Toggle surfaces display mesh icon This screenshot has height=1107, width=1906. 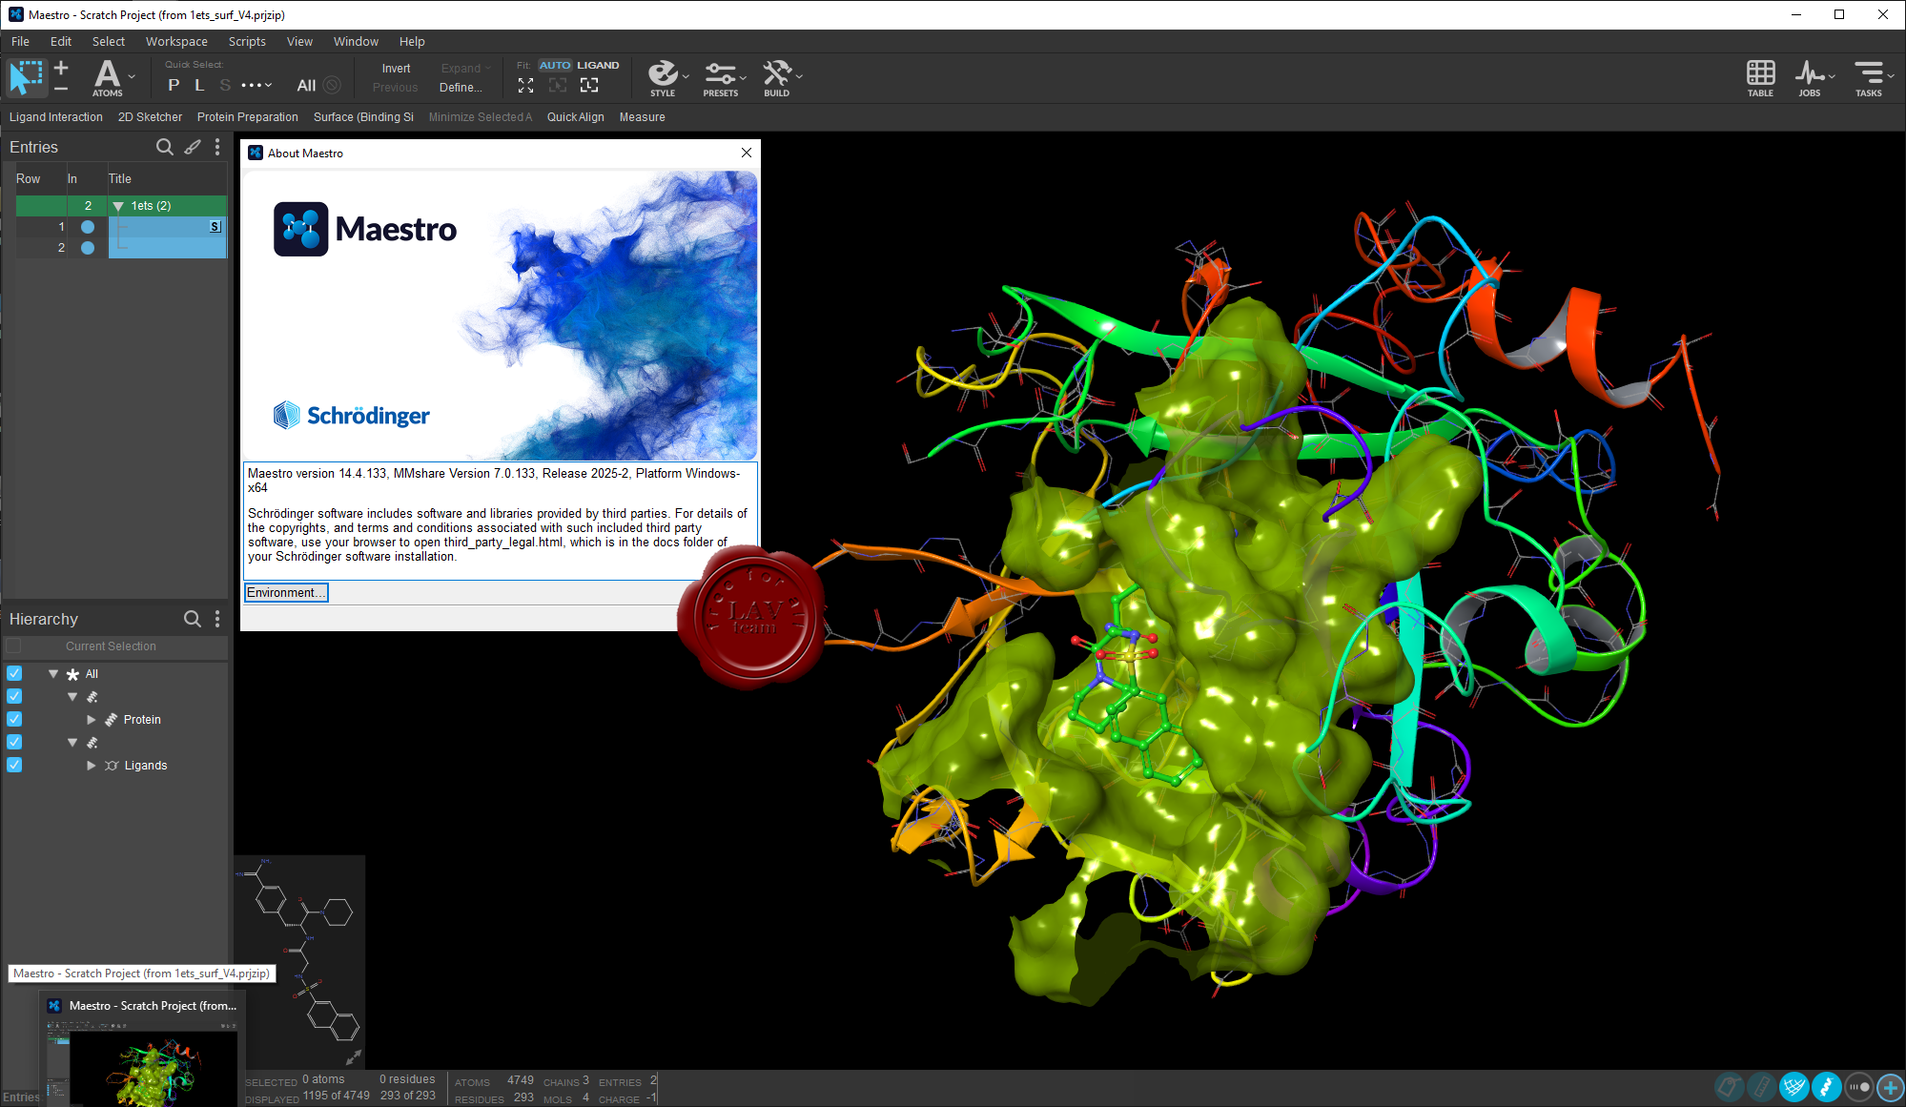click(1793, 1087)
